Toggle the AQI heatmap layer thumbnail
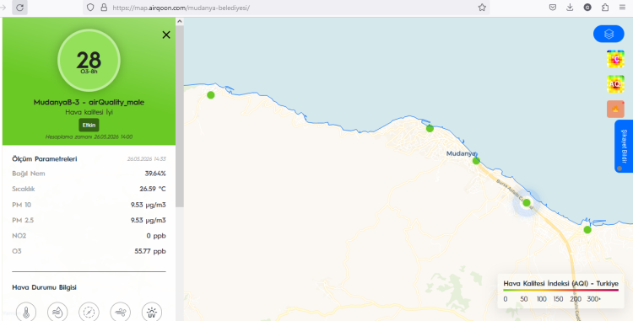The height and width of the screenshot is (321, 633). coord(615,84)
